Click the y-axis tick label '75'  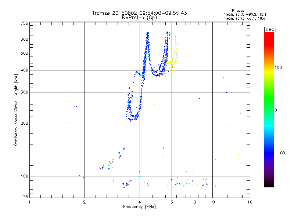pyautogui.click(x=26, y=197)
